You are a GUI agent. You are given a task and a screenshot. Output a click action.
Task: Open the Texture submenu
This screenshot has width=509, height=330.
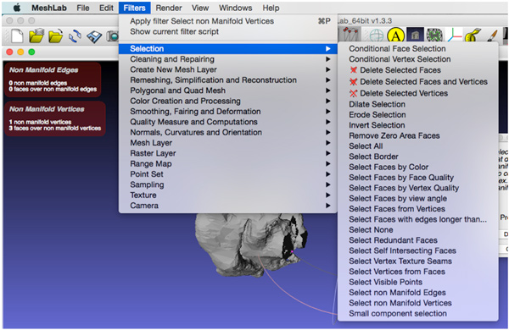click(228, 195)
